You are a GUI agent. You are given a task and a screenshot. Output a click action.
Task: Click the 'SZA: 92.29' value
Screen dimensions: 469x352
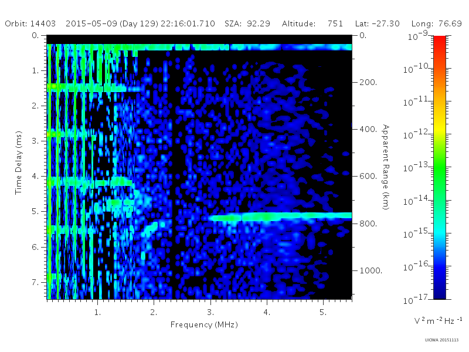pyautogui.click(x=247, y=23)
